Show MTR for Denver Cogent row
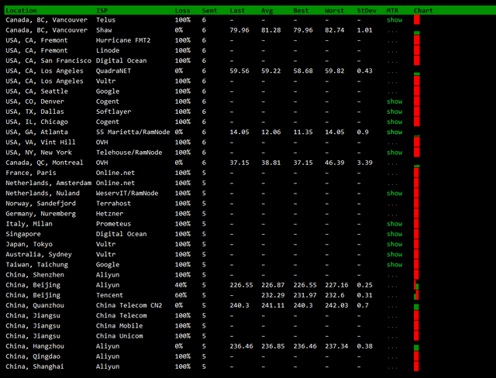This screenshot has height=378, width=496. (394, 101)
